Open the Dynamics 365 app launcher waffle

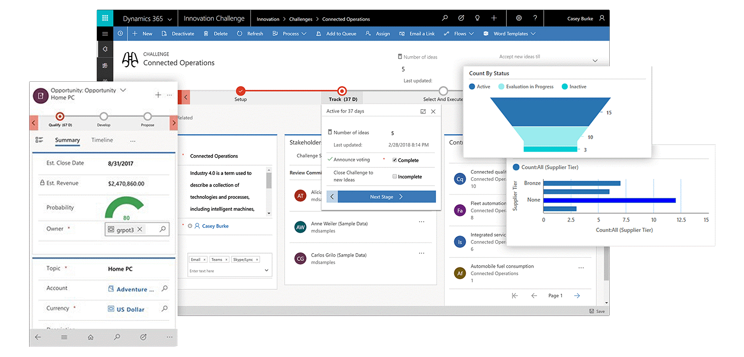(105, 18)
